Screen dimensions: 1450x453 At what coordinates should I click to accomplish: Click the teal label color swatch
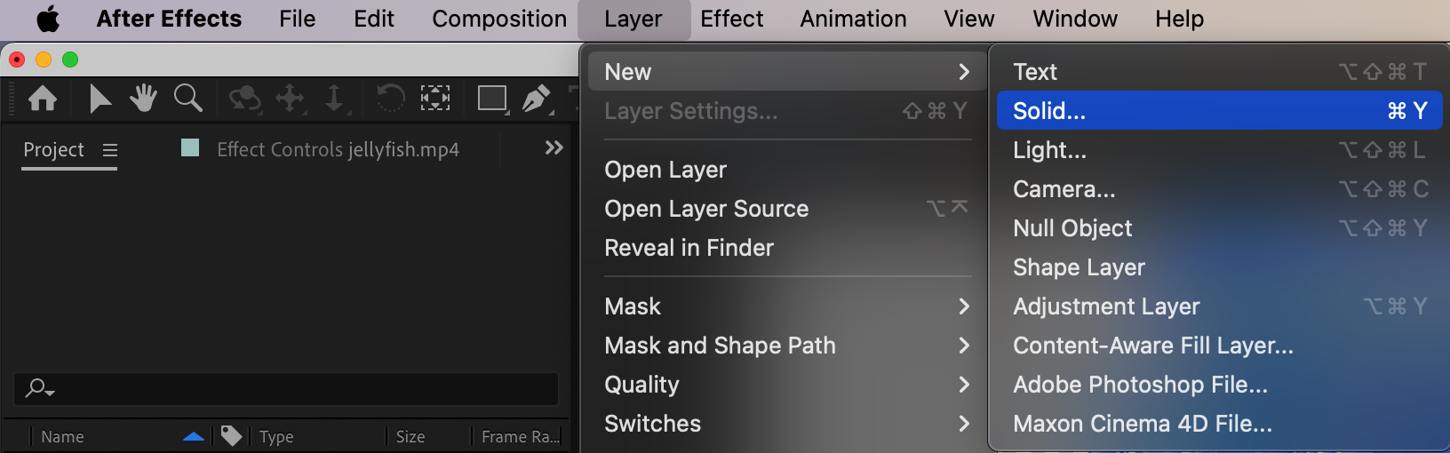point(190,147)
